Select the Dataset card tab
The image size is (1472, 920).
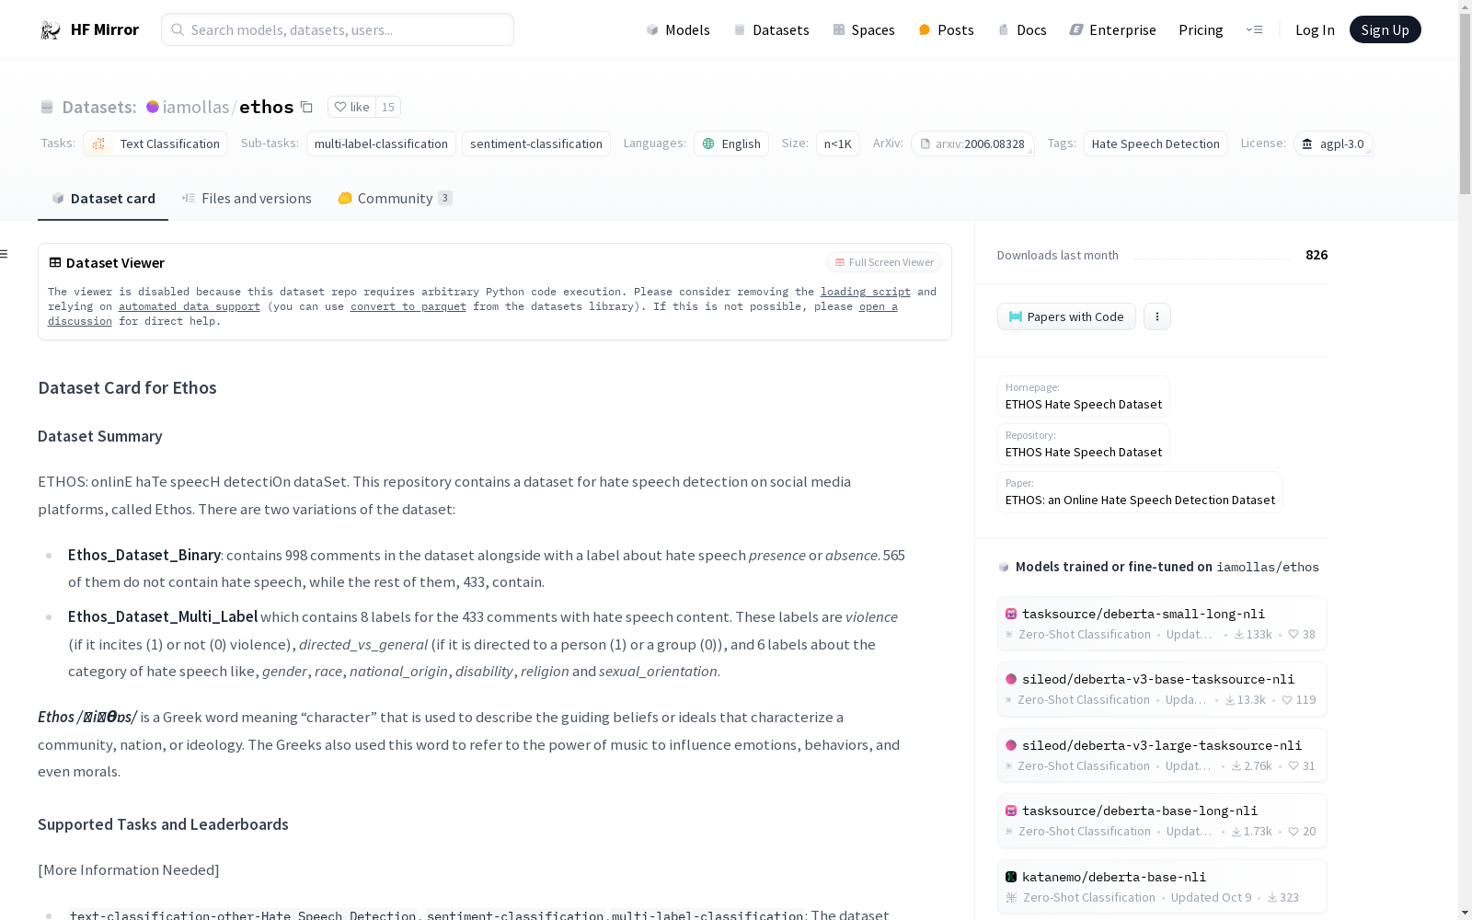[x=103, y=199]
